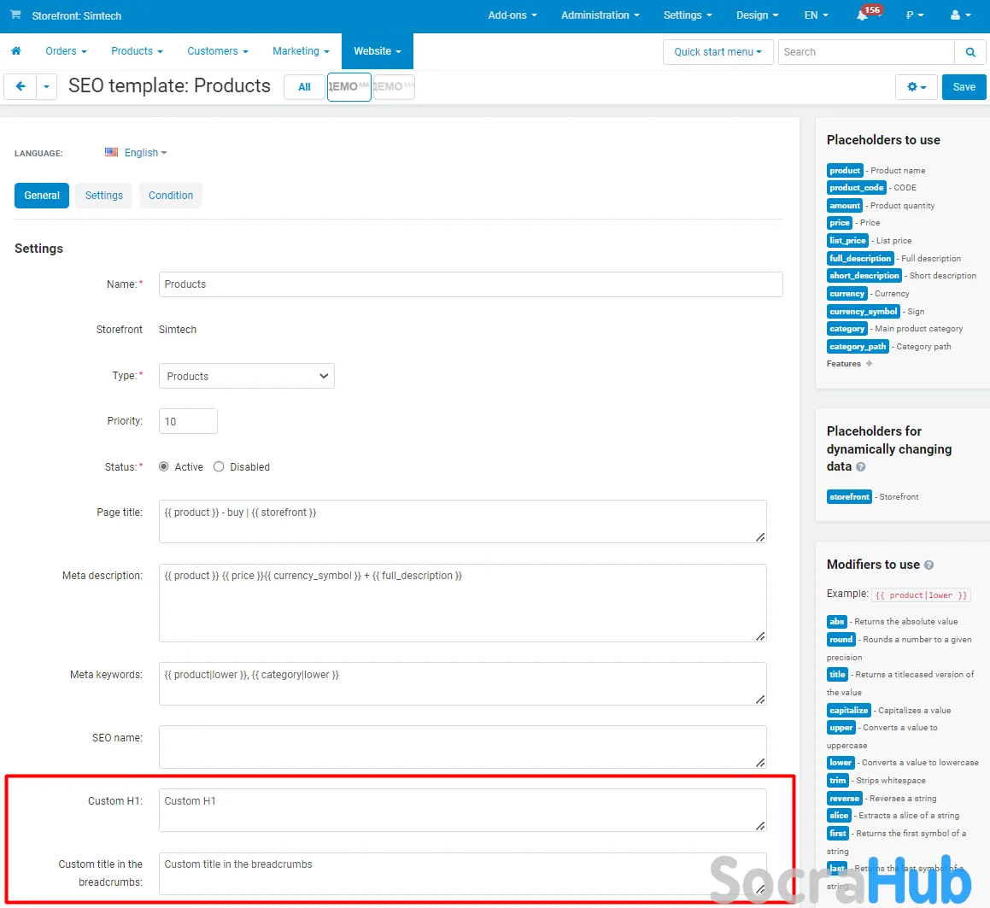Open the notifications bell icon
This screenshot has width=990, height=908.
coord(862,15)
